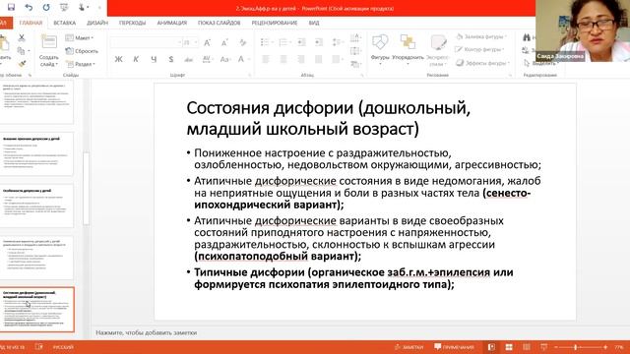This screenshot has width=630, height=354.
Task: Open the Экспресс-стили quick styles gallery
Action: tap(438, 50)
